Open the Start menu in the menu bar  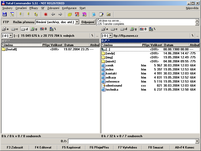coord(82,8)
